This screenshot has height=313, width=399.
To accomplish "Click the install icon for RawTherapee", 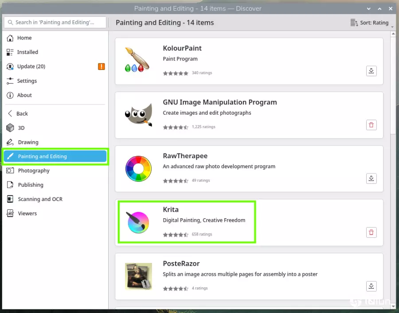I will (x=371, y=178).
